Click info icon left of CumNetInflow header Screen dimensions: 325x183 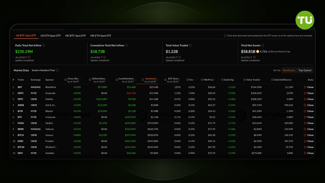pyautogui.click(x=117, y=80)
